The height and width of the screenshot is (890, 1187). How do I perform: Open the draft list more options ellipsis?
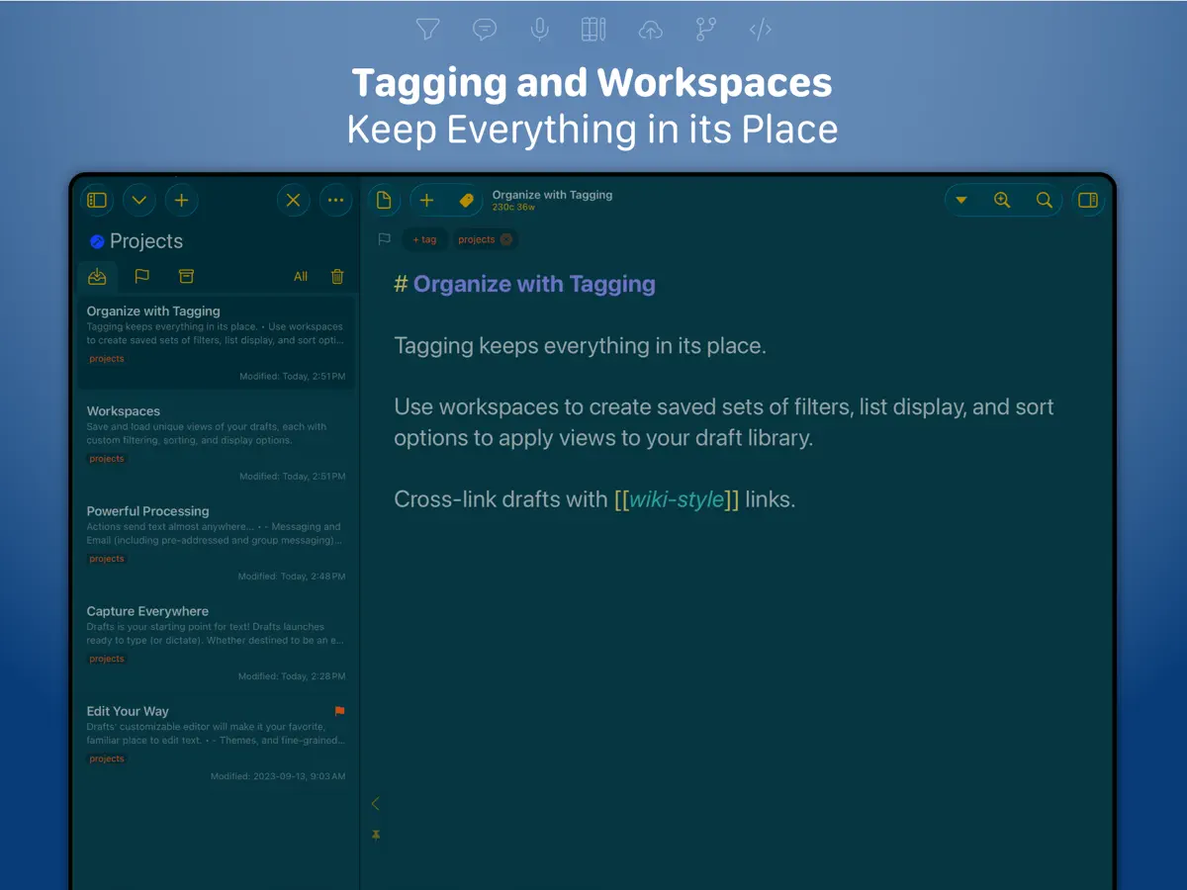336,201
